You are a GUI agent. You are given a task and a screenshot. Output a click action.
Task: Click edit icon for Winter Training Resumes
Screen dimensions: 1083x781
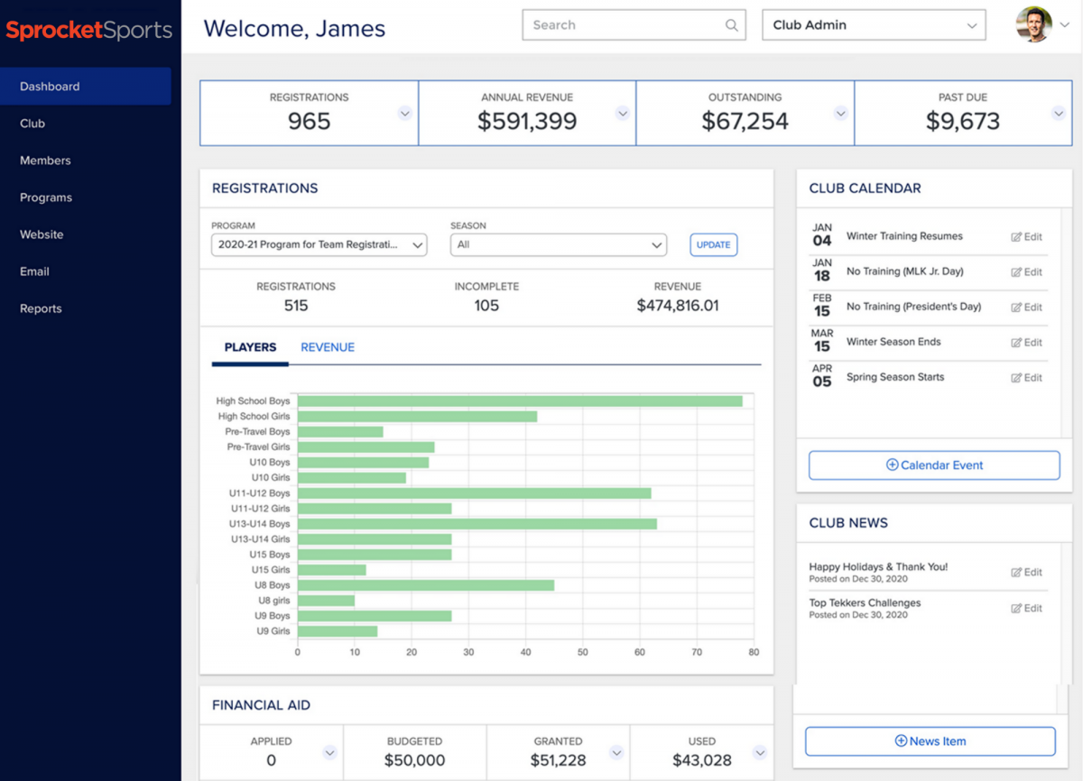pos(1026,237)
